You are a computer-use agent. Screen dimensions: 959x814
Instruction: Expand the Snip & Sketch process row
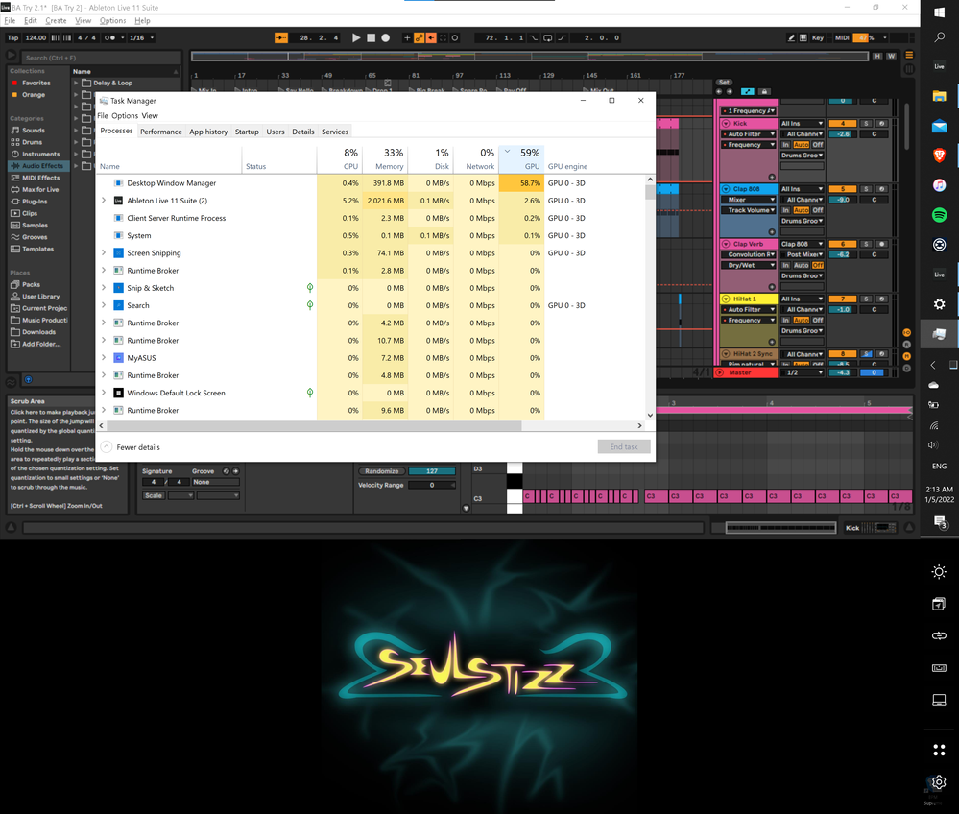(x=104, y=288)
